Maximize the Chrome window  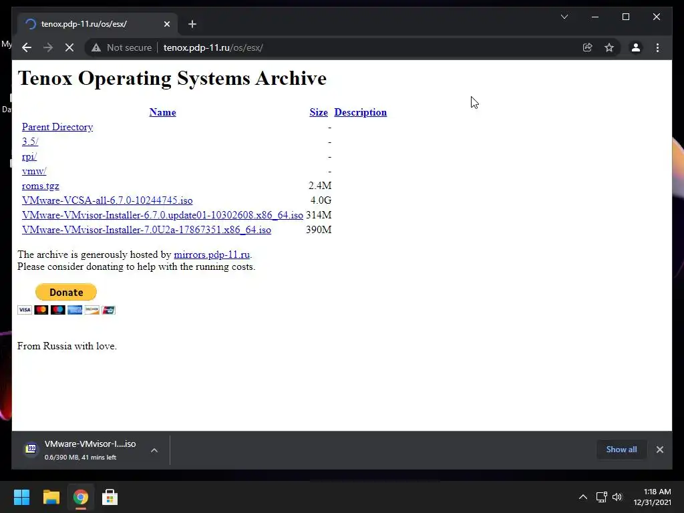(x=625, y=17)
